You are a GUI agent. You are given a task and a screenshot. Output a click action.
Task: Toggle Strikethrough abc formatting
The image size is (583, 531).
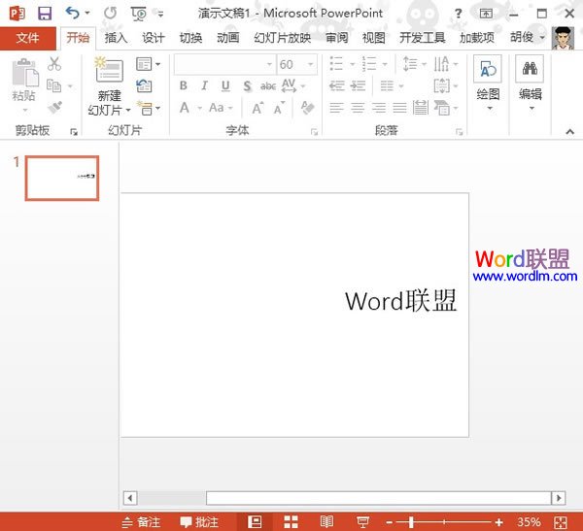pos(268,86)
